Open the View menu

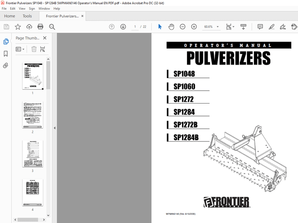tap(22, 9)
